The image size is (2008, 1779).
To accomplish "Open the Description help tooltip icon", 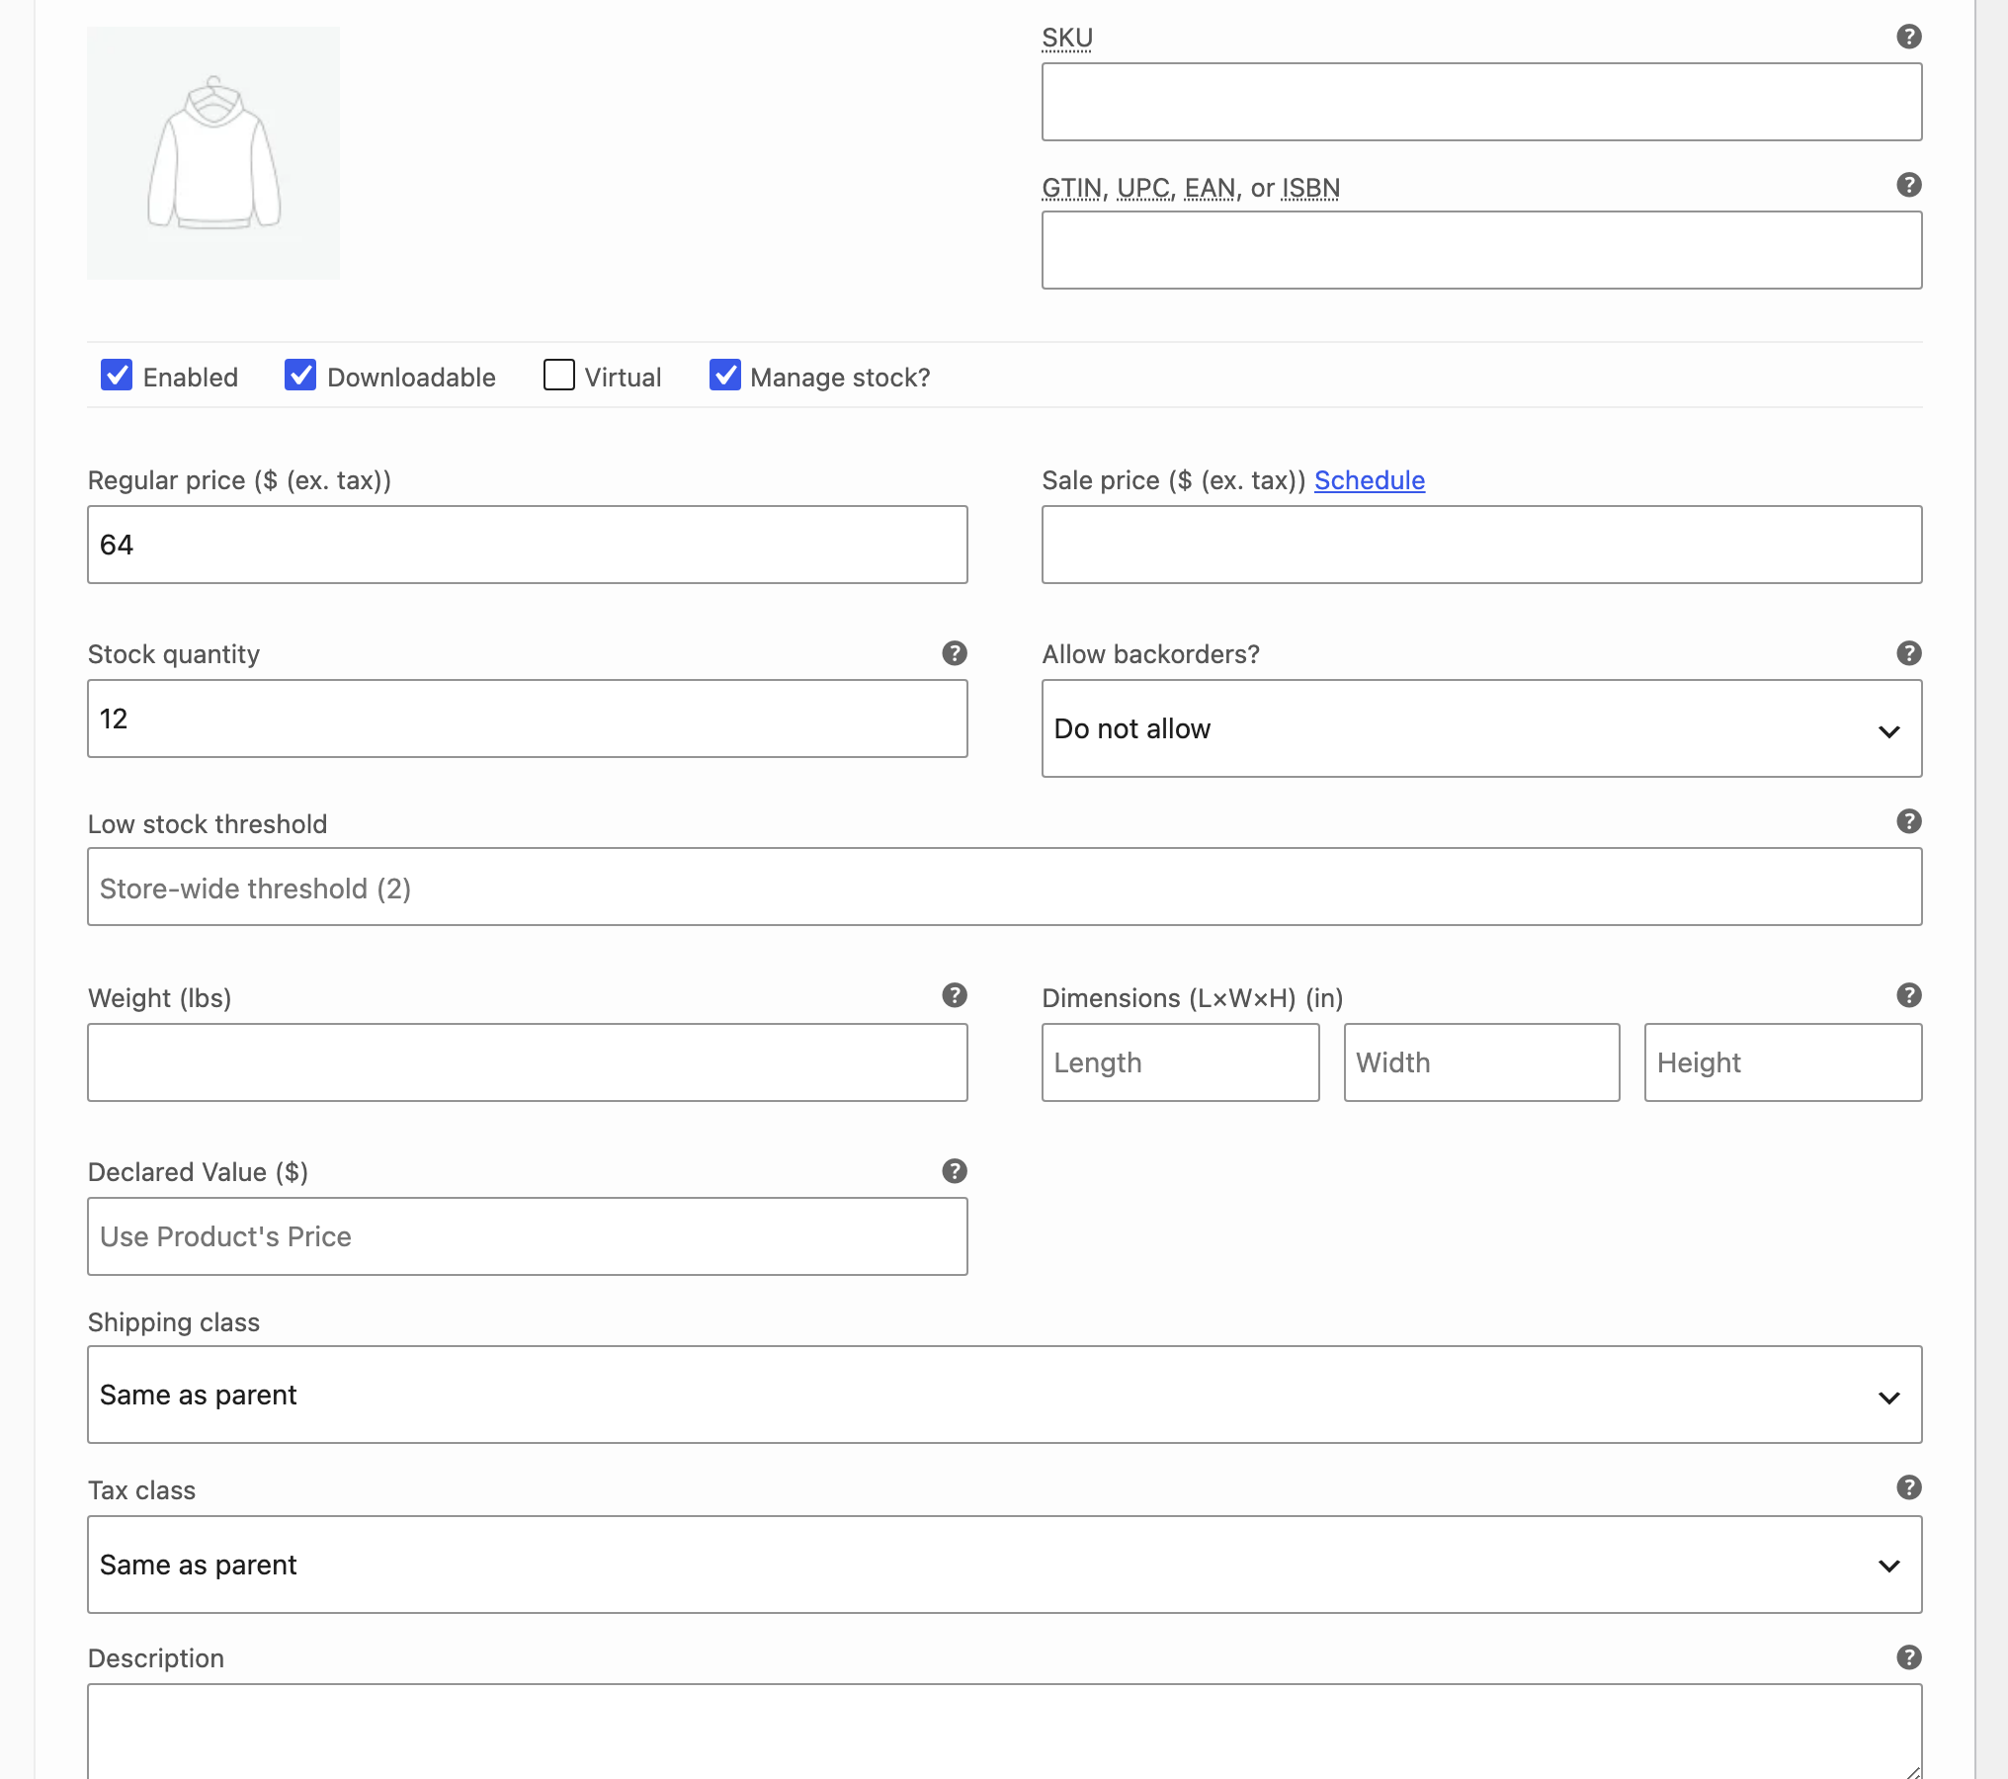I will pos(1908,1657).
